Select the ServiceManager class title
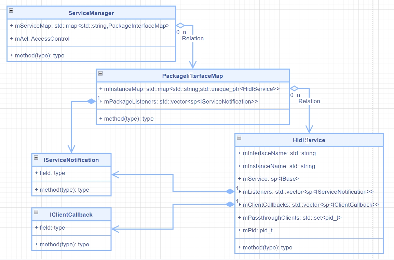Image resolution: width=394 pixels, height=260 pixels. pyautogui.click(x=91, y=13)
